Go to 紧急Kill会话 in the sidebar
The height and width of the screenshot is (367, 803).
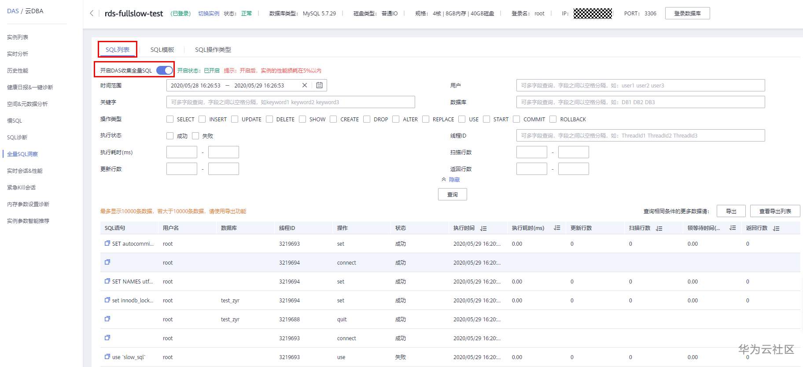(21, 188)
